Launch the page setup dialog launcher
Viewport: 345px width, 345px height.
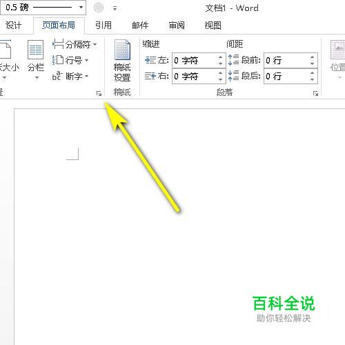(x=99, y=93)
